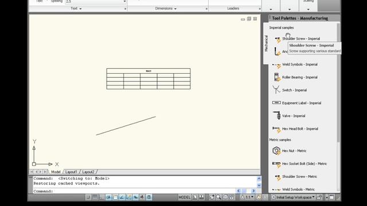Screen dimensions: 367x206
Task: Click the Command: input line
Action: [134, 191]
